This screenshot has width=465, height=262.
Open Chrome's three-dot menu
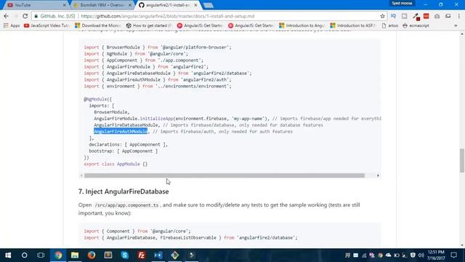(458, 16)
